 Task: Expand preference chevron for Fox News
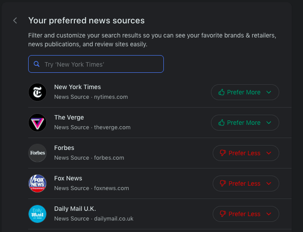pos(269,183)
